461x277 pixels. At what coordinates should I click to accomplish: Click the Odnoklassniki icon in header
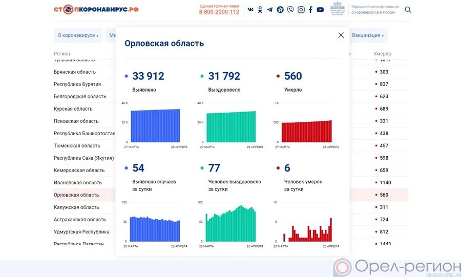(260, 10)
